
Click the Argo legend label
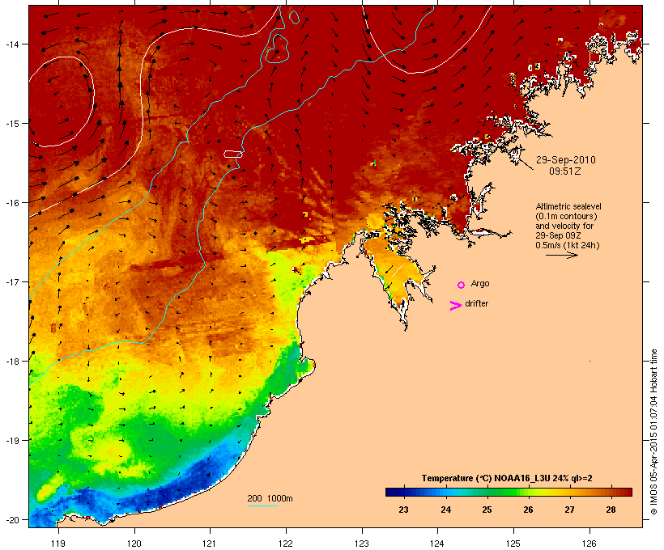click(x=480, y=283)
